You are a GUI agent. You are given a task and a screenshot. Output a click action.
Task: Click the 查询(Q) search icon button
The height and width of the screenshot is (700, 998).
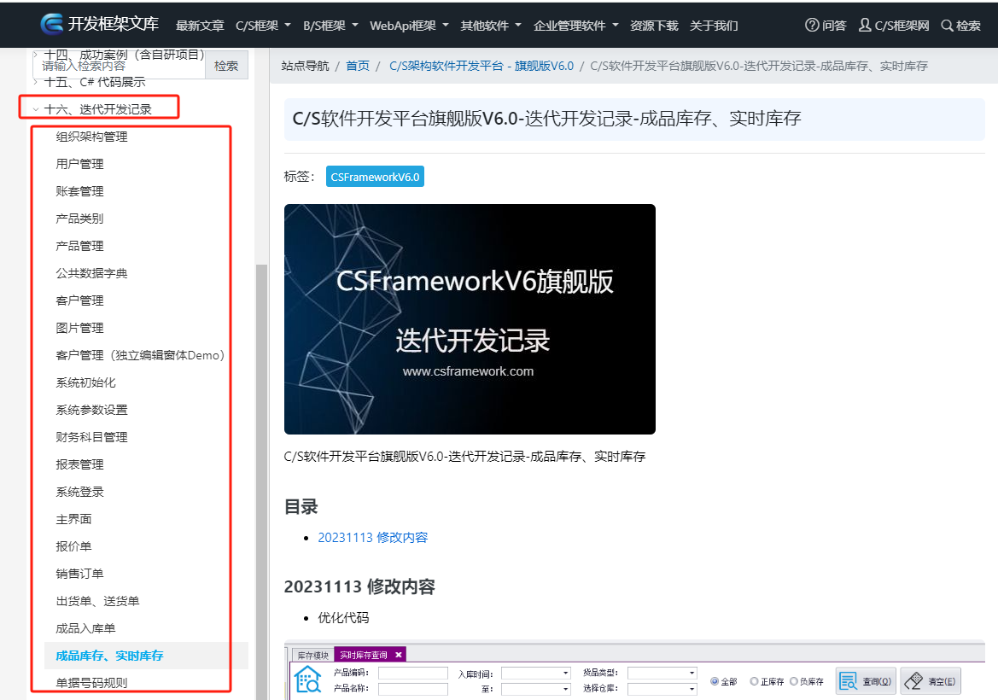[x=865, y=680]
